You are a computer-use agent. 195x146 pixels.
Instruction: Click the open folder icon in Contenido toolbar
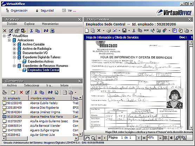5,92
